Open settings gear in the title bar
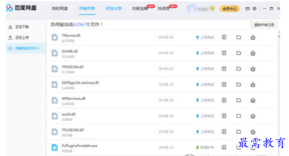The height and width of the screenshot is (156, 289). pyautogui.click(x=254, y=8)
